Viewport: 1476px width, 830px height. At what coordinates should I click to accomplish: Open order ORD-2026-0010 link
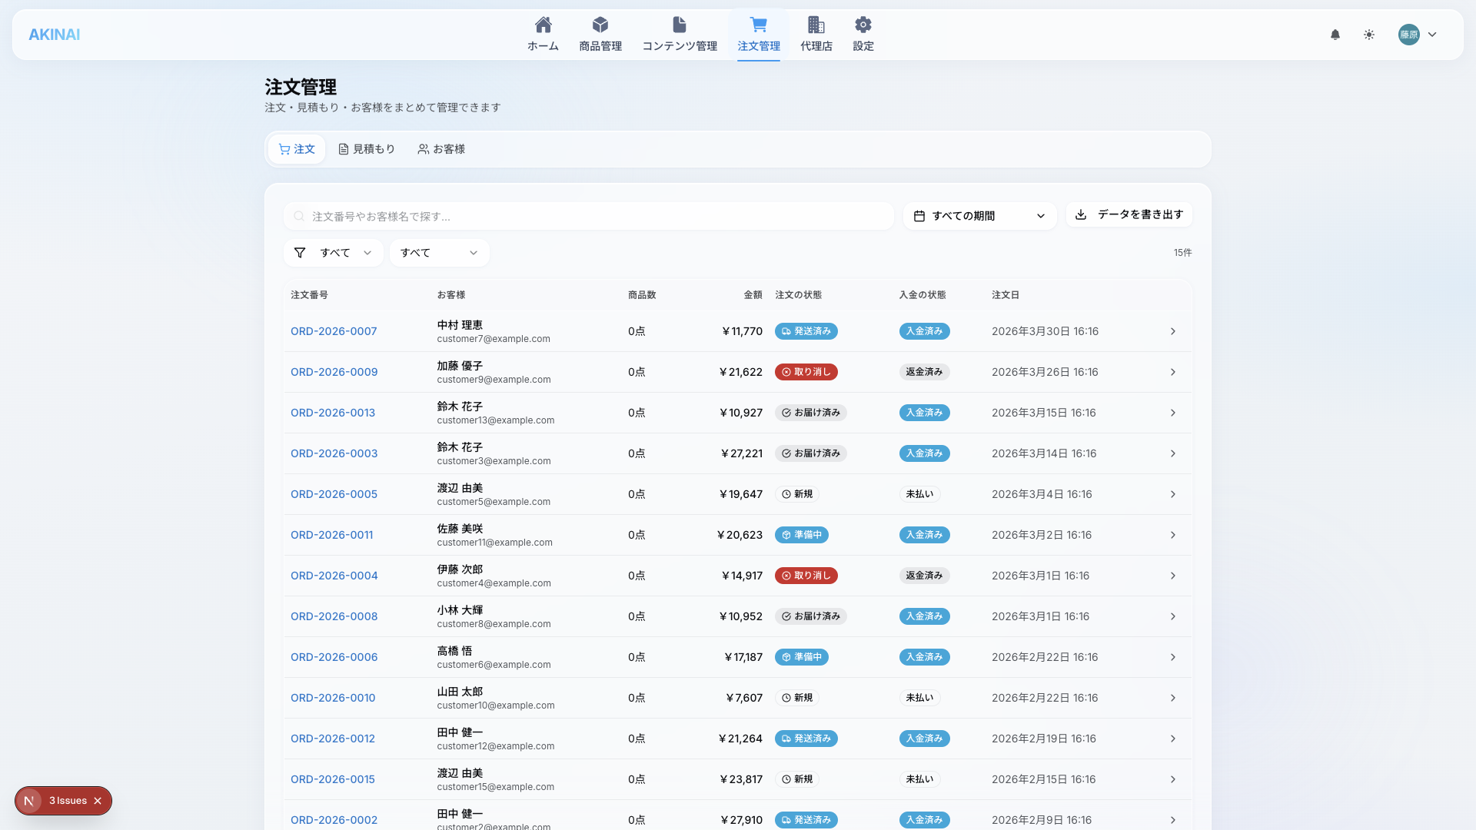(333, 698)
